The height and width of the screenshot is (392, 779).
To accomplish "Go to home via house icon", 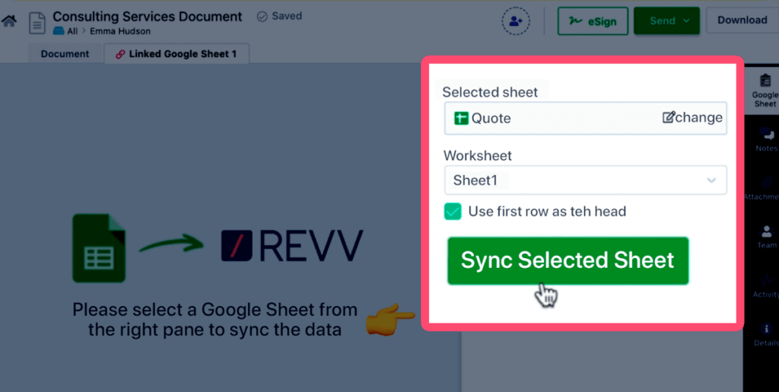I will coord(9,21).
